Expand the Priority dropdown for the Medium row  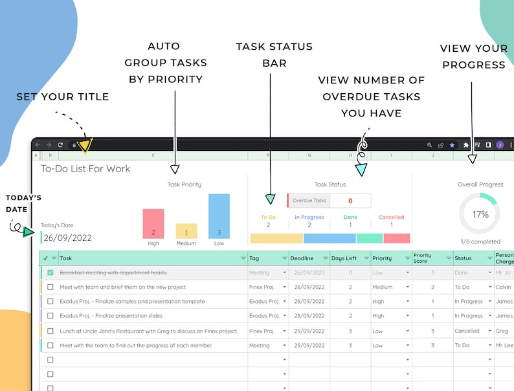tap(407, 287)
